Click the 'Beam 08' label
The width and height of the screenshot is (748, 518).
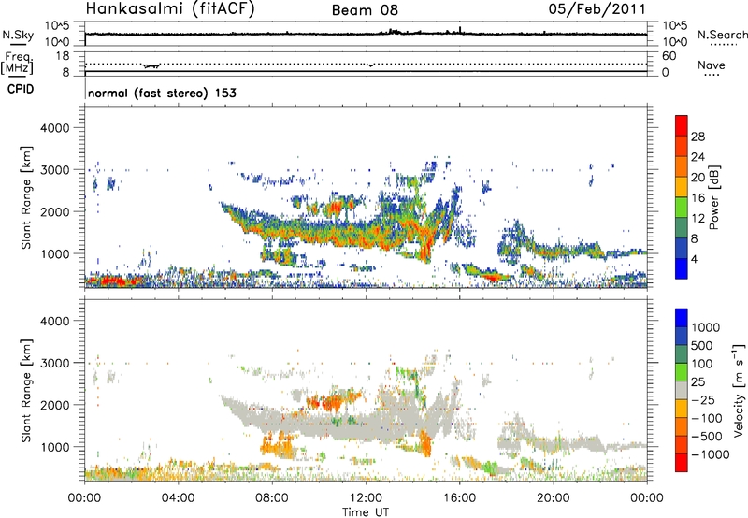click(x=365, y=10)
